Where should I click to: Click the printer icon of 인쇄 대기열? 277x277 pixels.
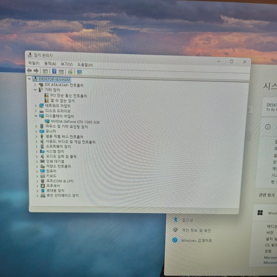tap(42, 161)
